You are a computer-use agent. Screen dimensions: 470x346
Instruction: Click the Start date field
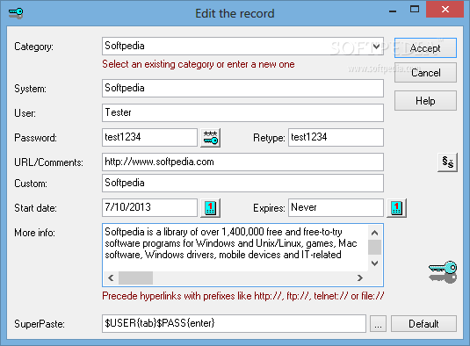[x=149, y=207]
